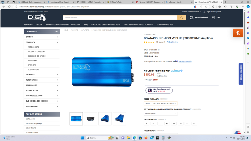Open About Us menu item
251x141 pixels.
(28, 25)
